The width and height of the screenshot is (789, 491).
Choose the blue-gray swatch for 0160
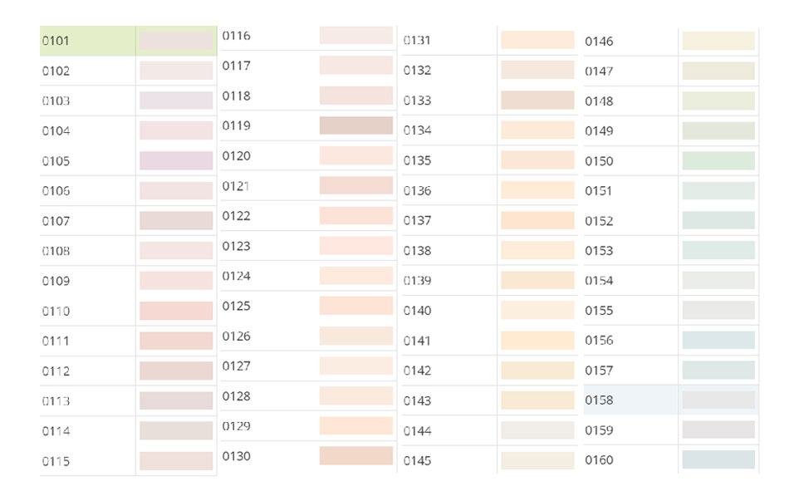coord(718,459)
